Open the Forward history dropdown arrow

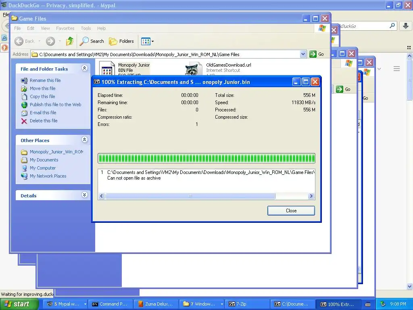60,41
